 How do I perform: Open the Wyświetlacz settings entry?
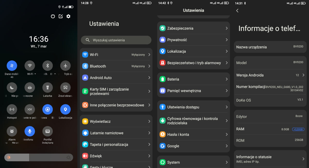(116, 122)
